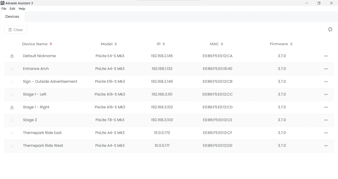Click IP address 192.168.1.133

[x=162, y=69]
